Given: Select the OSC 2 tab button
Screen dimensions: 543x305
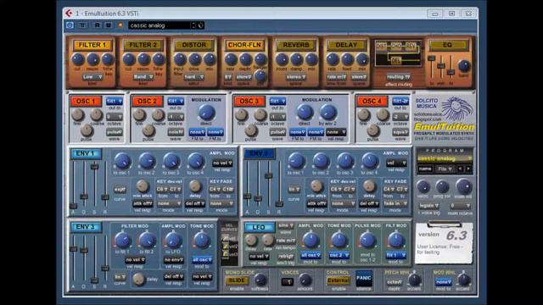Looking at the screenshot, I should (147, 102).
